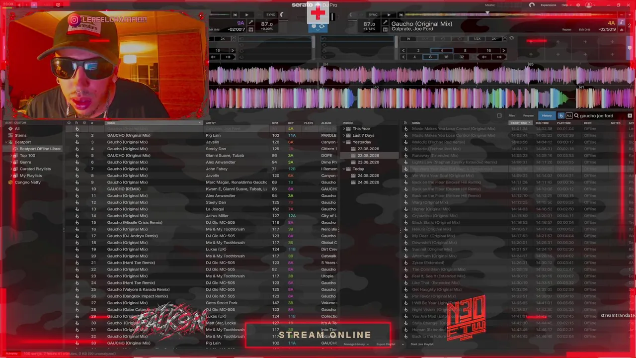Click Edit Grid on the right deck
This screenshot has width=636, height=358.
pos(584,30)
